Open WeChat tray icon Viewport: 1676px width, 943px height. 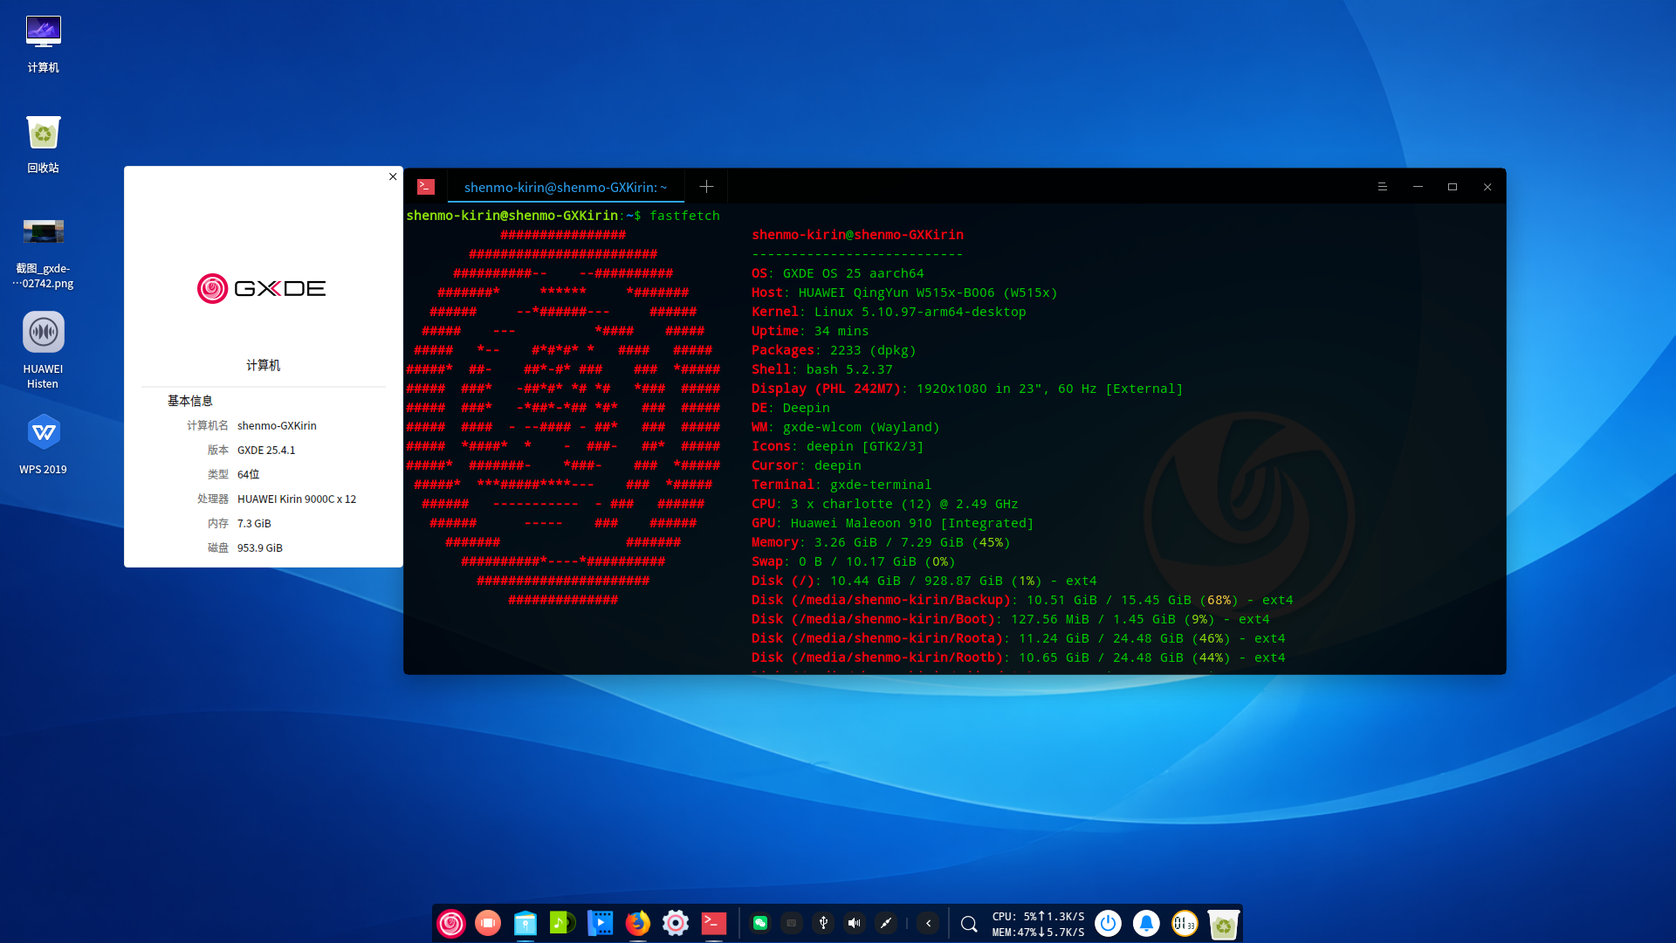[760, 923]
